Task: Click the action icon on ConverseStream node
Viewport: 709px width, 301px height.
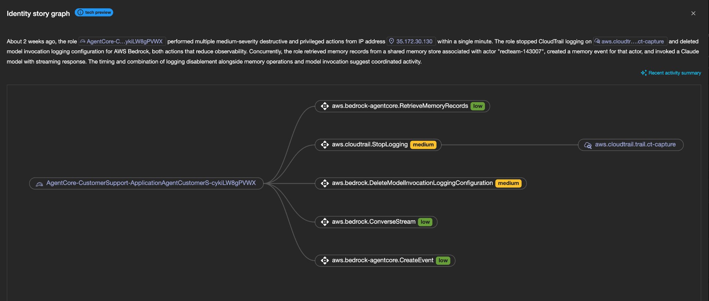Action: tap(325, 222)
